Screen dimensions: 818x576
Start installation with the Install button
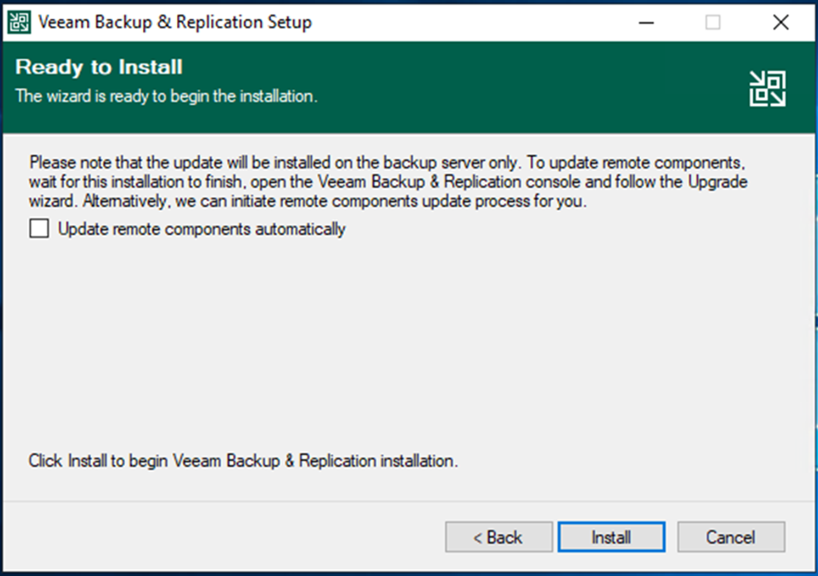click(x=611, y=537)
